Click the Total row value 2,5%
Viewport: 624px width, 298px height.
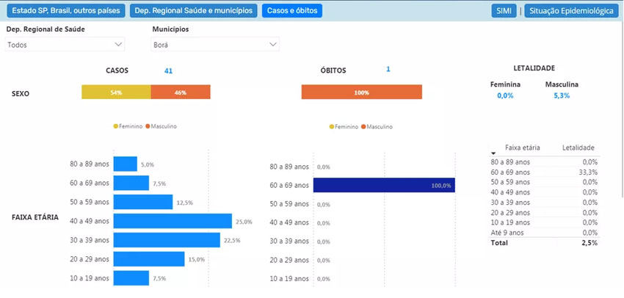tap(589, 242)
